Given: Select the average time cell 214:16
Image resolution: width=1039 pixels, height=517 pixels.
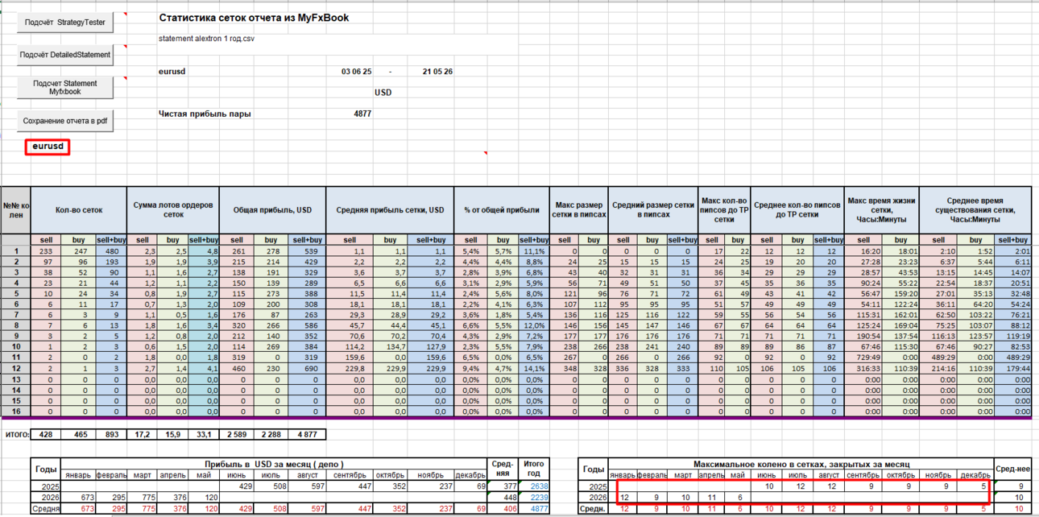Looking at the screenshot, I should (x=938, y=367).
